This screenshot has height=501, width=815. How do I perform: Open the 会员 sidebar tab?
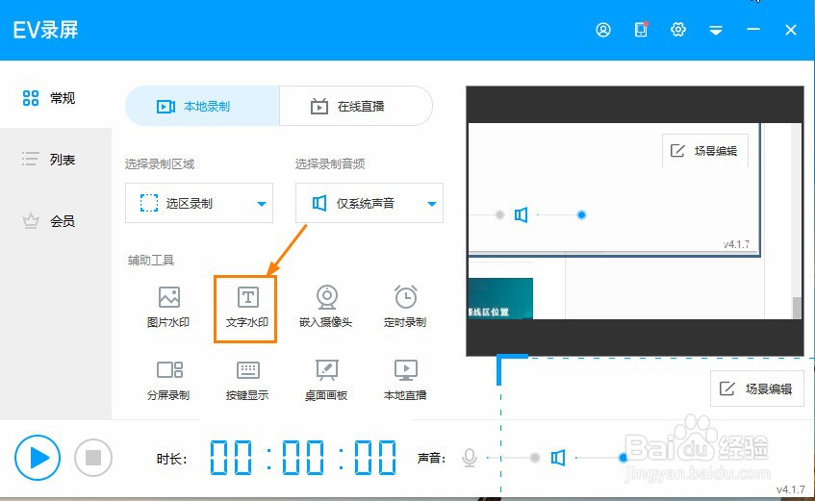[56, 221]
